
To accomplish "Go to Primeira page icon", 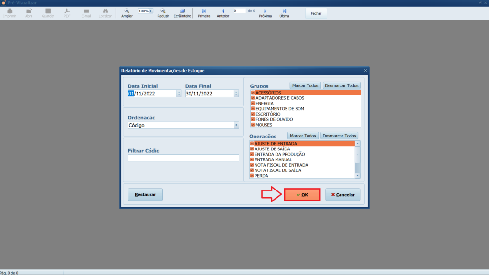I will (x=204, y=11).
